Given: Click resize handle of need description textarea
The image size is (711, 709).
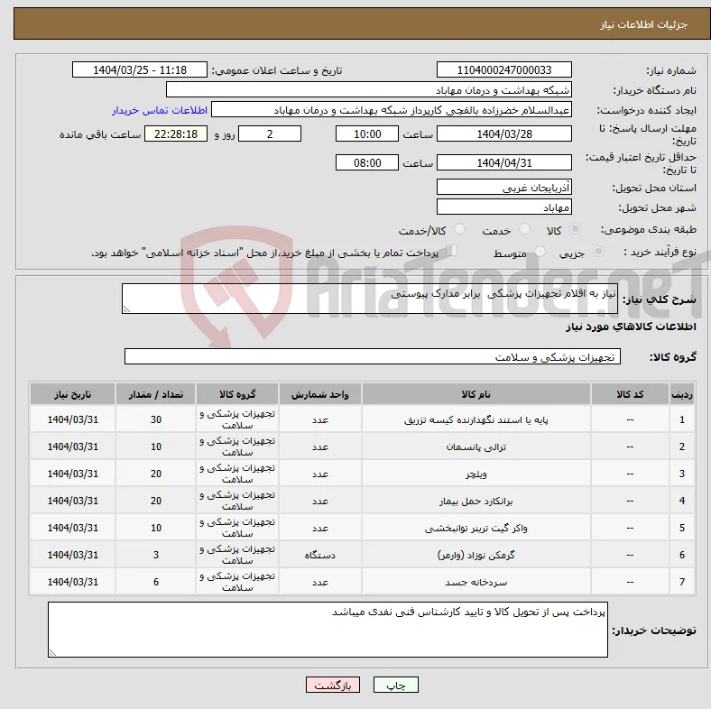Looking at the screenshot, I should [x=126, y=309].
